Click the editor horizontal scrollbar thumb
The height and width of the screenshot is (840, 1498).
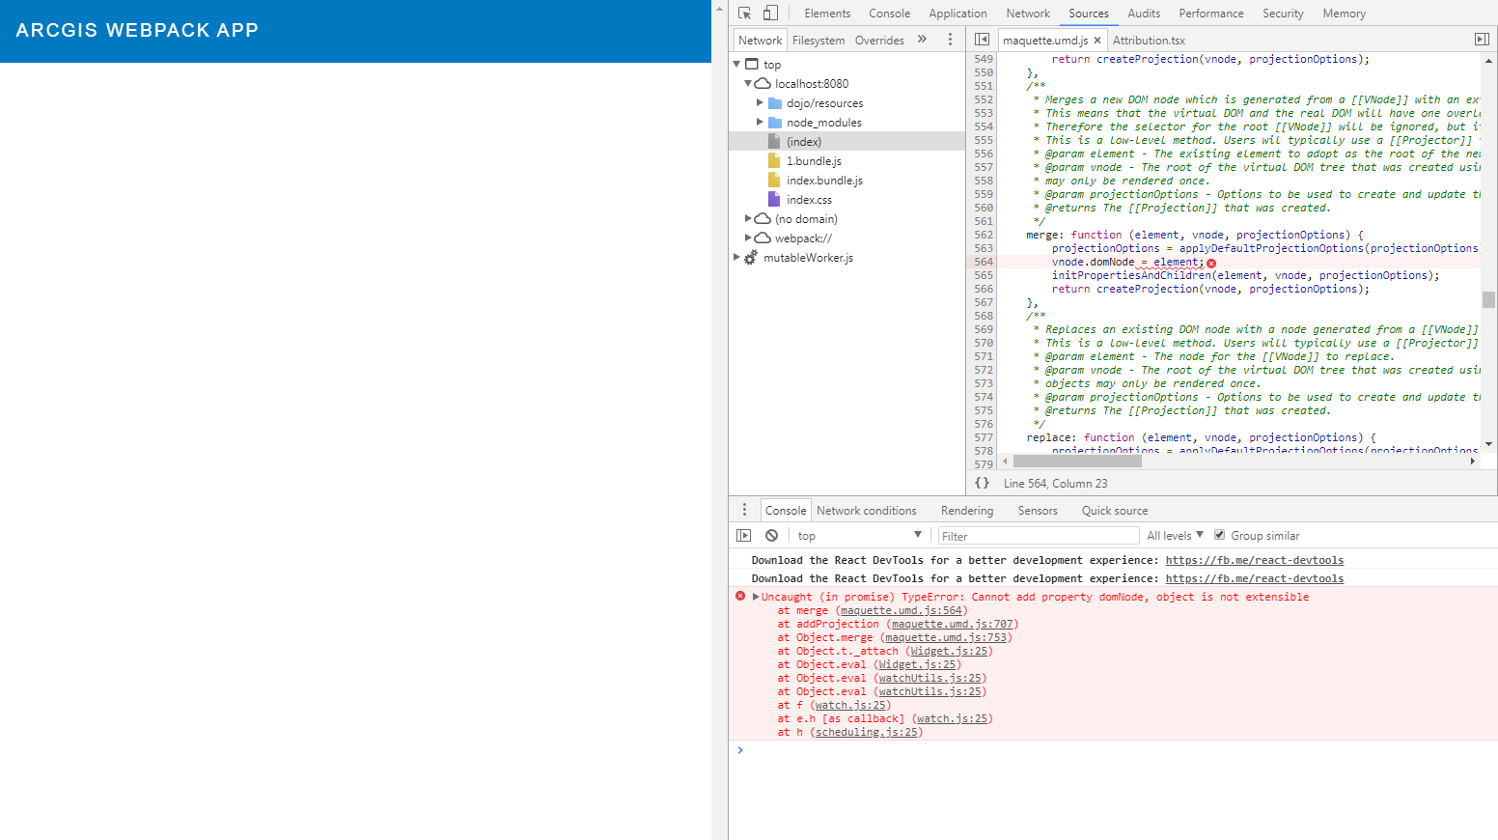pyautogui.click(x=1077, y=462)
